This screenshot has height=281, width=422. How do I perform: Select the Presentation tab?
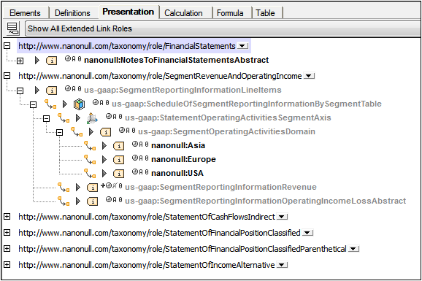(128, 12)
